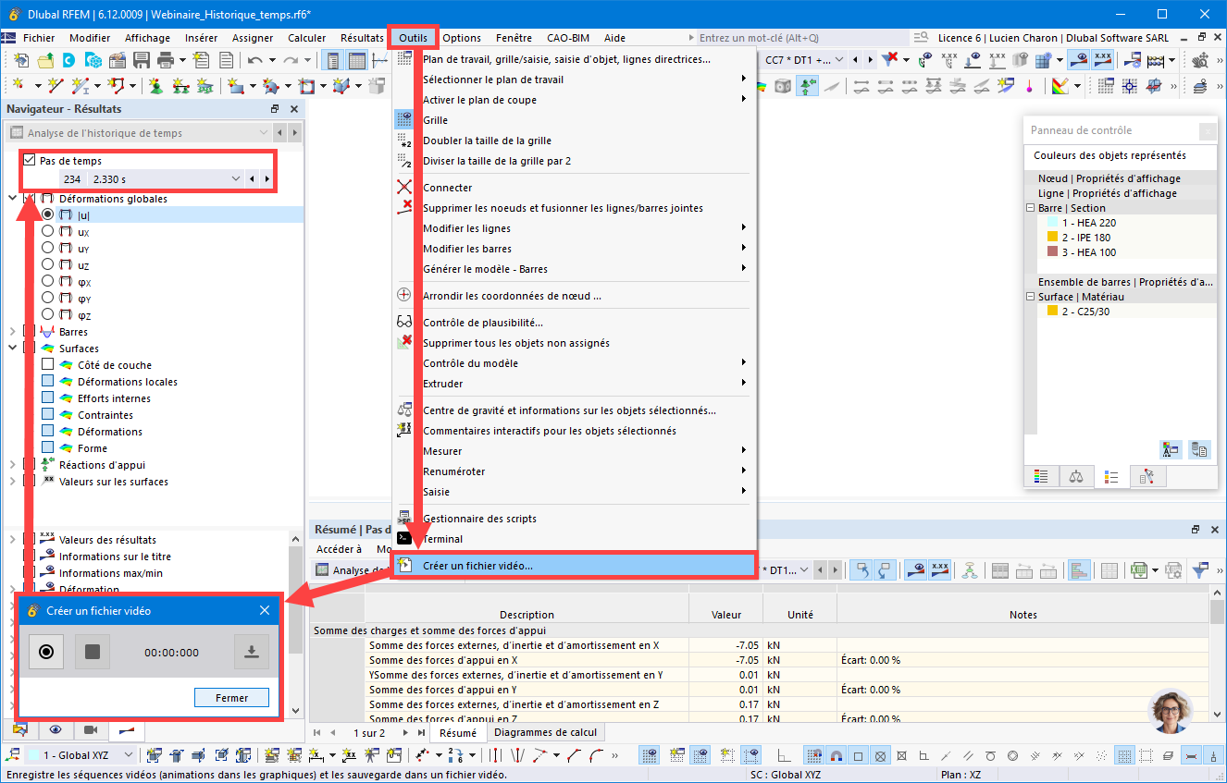Start video recording with the record button
This screenshot has height=783, width=1227.
[x=46, y=652]
